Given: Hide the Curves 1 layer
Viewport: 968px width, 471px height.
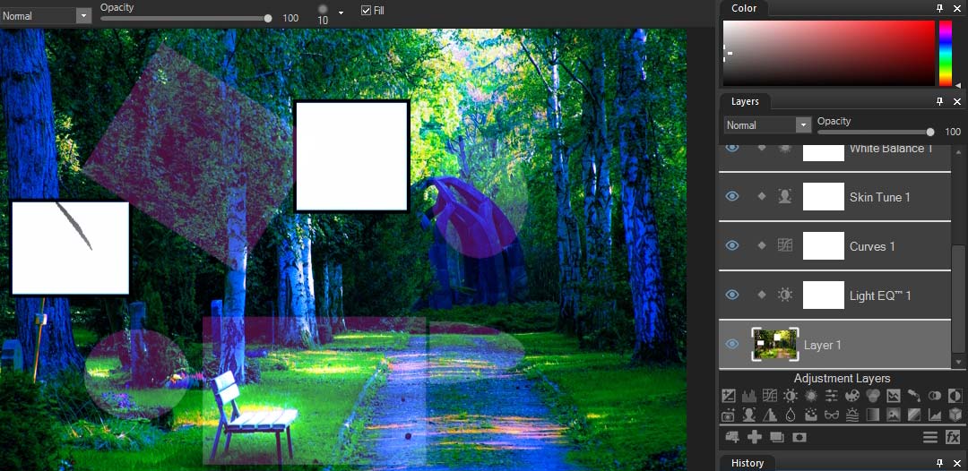Looking at the screenshot, I should coord(731,246).
